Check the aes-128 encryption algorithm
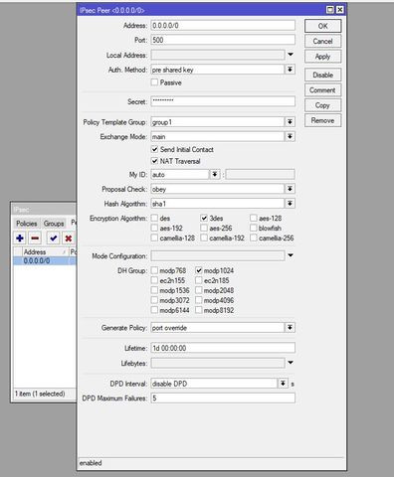The image size is (394, 477). tap(254, 218)
